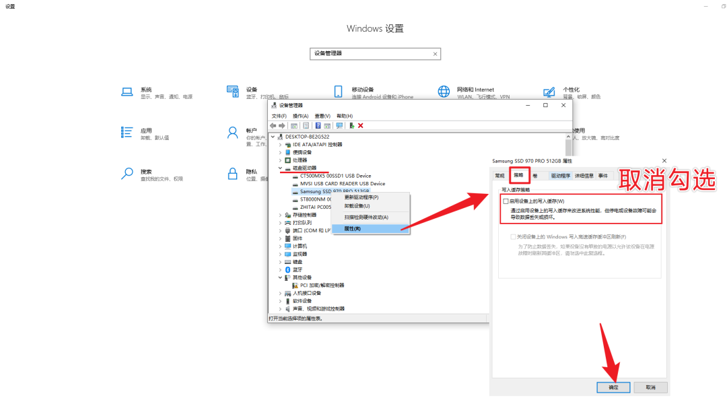Click the 确定 button

[613, 387]
